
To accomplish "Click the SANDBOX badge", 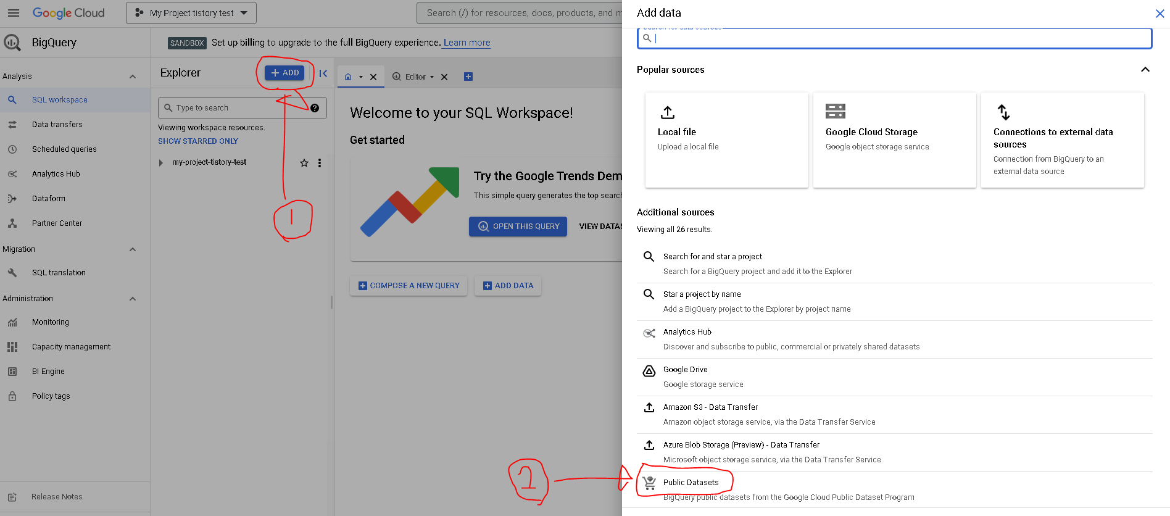I will pos(187,43).
